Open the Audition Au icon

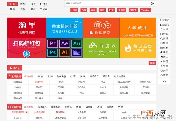pos(76,43)
